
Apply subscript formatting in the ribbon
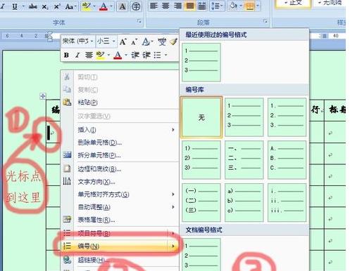(44, 6)
